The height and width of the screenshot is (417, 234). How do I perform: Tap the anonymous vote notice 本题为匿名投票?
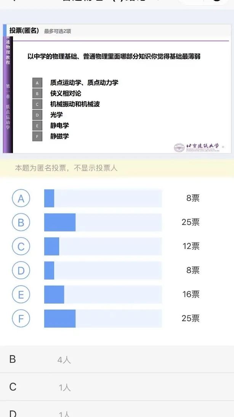coord(66,168)
